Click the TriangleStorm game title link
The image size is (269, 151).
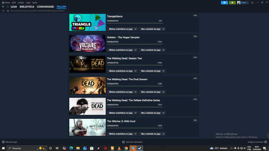click(x=115, y=16)
